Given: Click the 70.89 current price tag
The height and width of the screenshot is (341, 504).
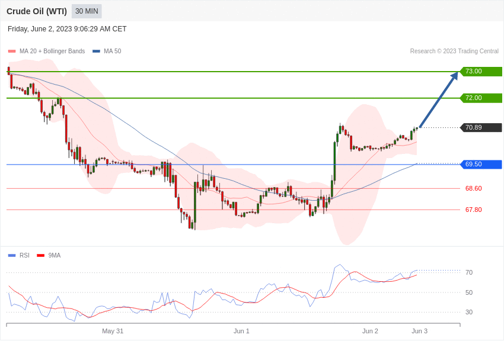Looking at the screenshot, I should [481, 127].
